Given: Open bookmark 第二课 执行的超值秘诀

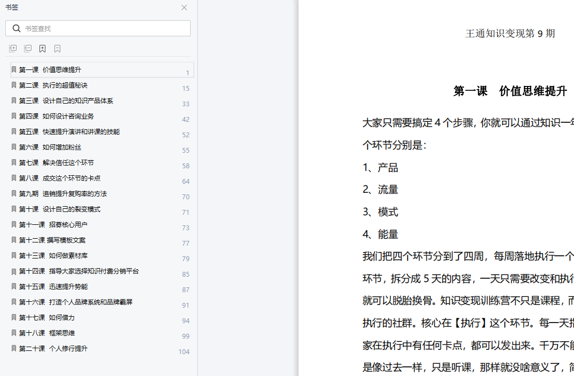Looking at the screenshot, I should tap(53, 85).
